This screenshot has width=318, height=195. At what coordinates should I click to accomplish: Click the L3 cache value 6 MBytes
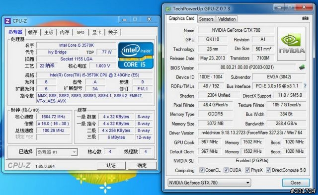click(116, 137)
